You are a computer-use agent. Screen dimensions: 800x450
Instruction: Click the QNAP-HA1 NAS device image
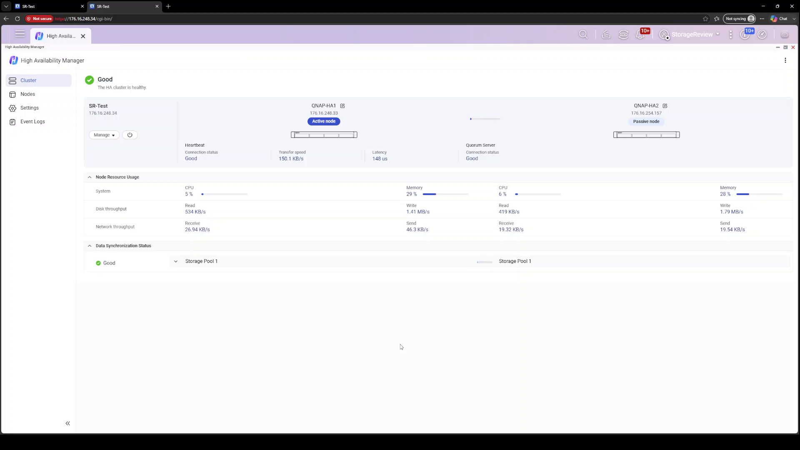coord(324,135)
